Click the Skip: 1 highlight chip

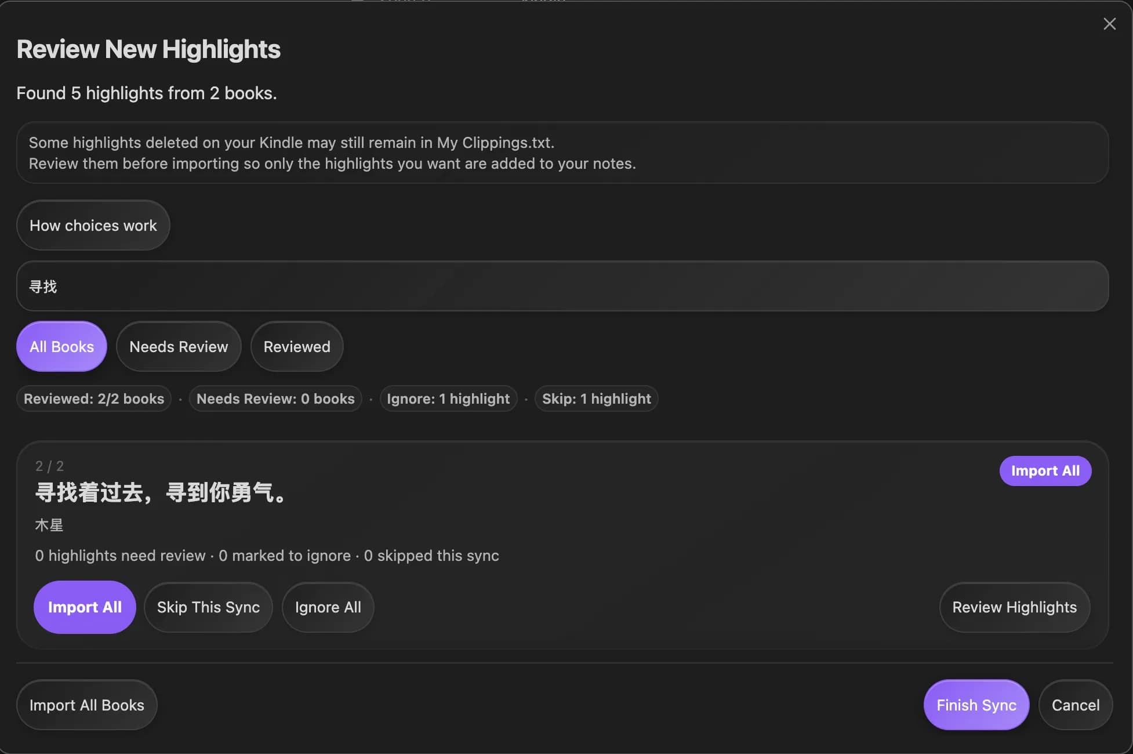click(596, 398)
